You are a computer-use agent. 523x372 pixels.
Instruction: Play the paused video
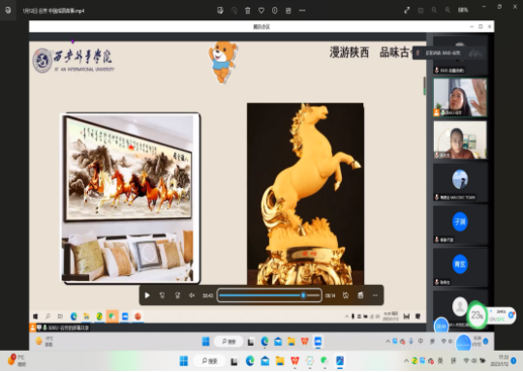(x=147, y=295)
